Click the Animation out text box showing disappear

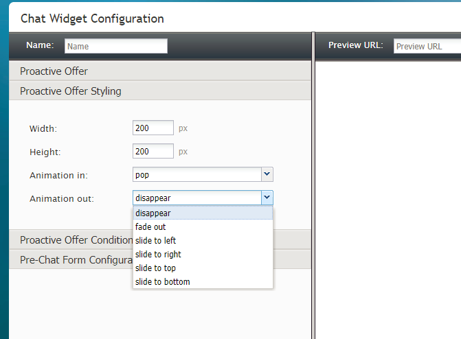tap(196, 198)
